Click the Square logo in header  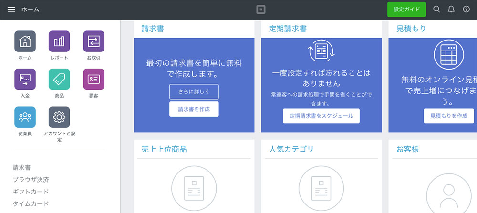click(261, 10)
